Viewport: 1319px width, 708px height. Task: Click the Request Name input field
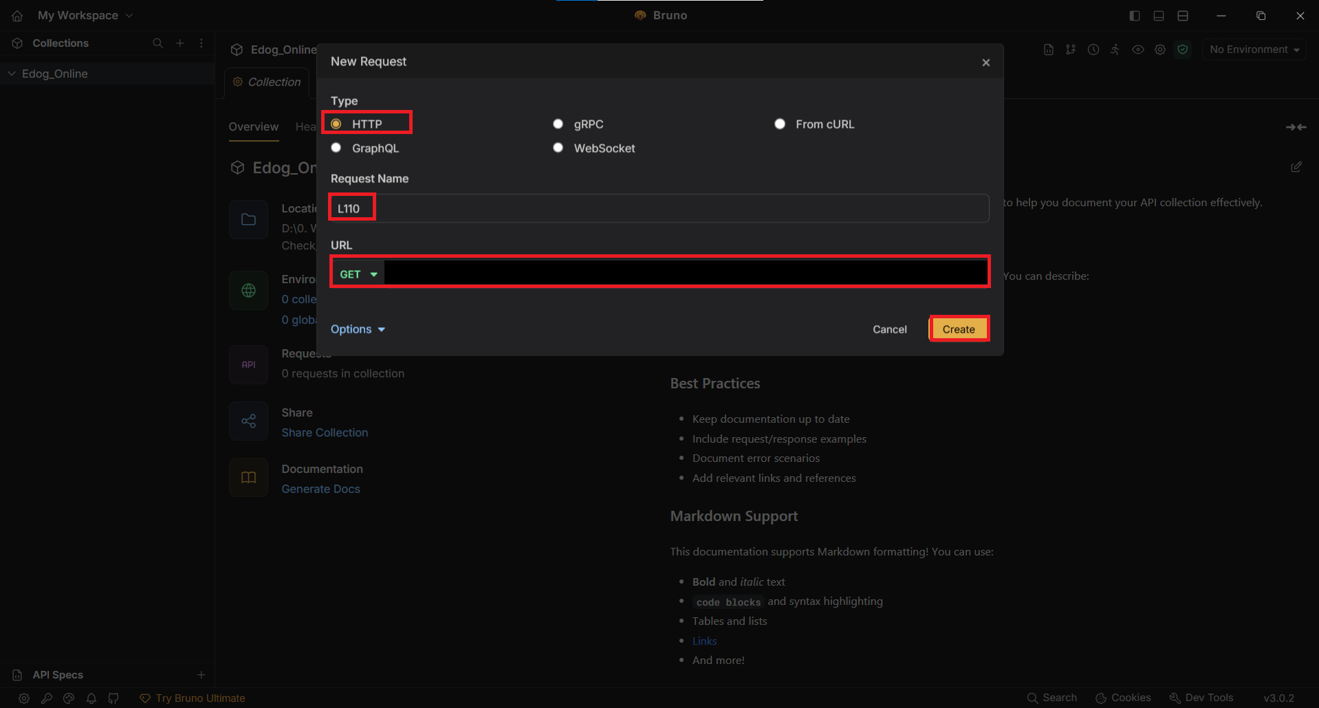point(659,208)
